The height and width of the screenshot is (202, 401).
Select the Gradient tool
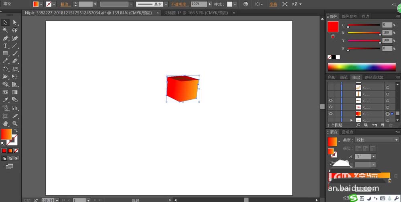(x=14, y=92)
